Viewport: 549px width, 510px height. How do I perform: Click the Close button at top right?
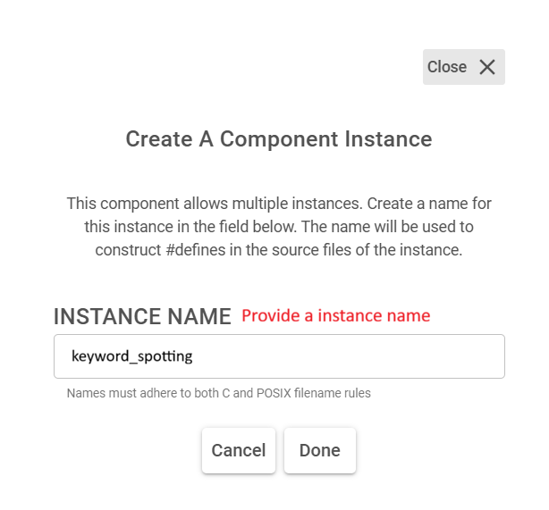(x=463, y=67)
